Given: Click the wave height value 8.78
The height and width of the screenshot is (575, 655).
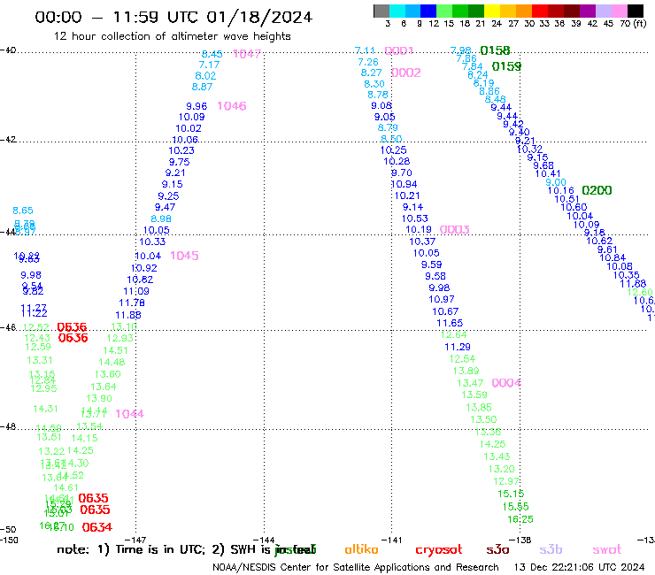Looking at the screenshot, I should click(x=378, y=95).
